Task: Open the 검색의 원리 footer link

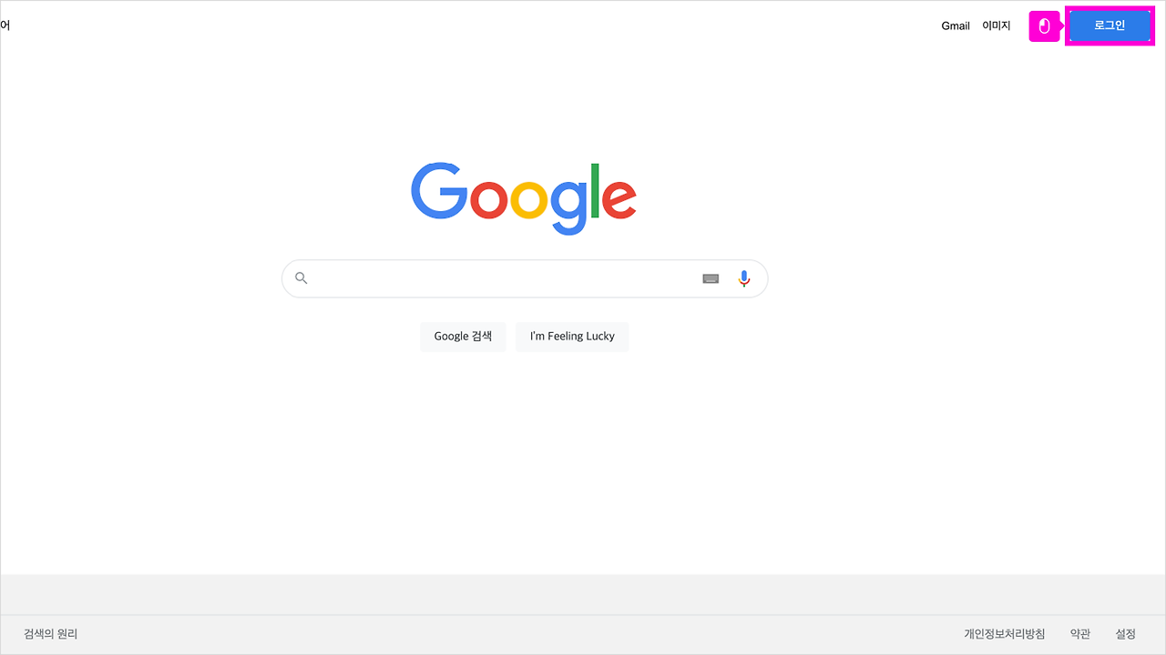Action: click(51, 634)
